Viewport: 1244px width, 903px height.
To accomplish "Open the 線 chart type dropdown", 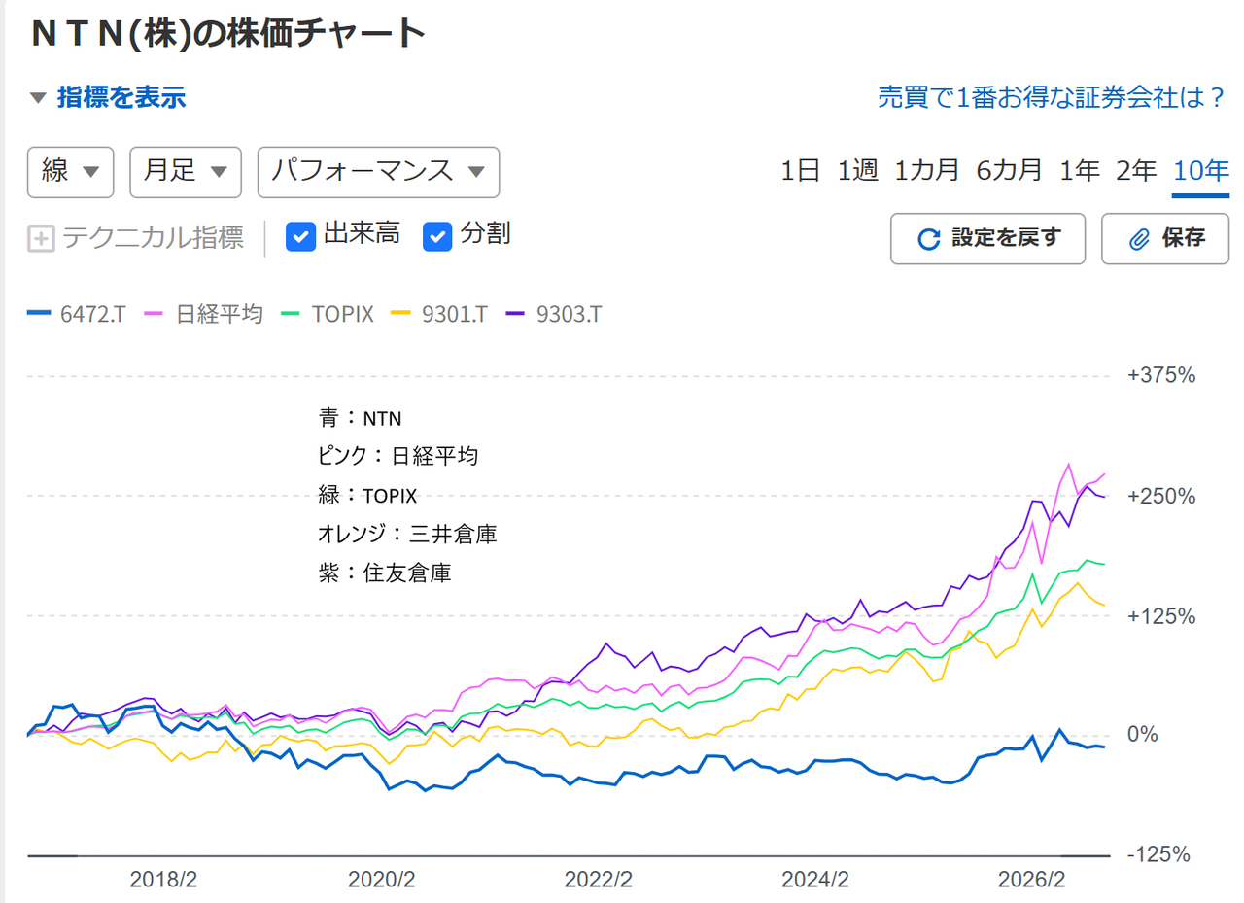I will 71,172.
